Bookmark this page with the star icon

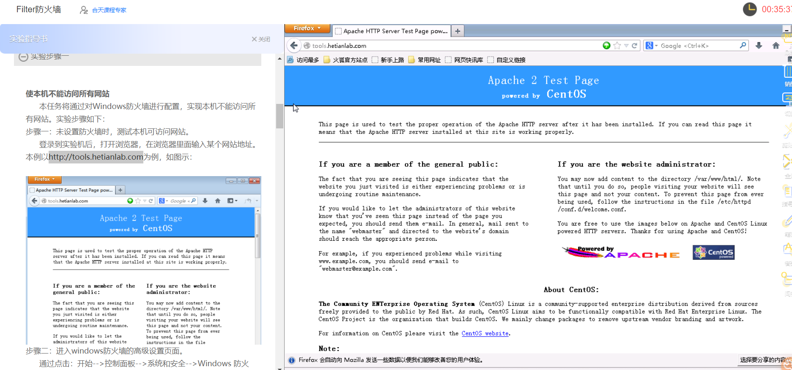point(617,46)
